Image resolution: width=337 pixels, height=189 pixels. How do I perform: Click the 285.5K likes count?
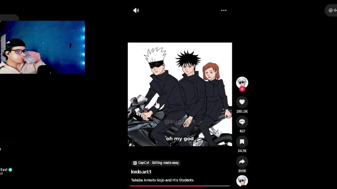coord(242,111)
